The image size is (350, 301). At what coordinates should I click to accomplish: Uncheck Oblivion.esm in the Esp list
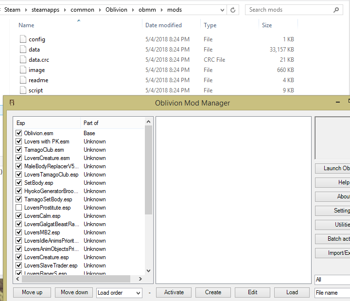(x=19, y=133)
